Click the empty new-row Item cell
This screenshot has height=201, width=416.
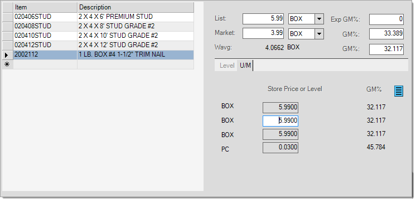click(45, 64)
